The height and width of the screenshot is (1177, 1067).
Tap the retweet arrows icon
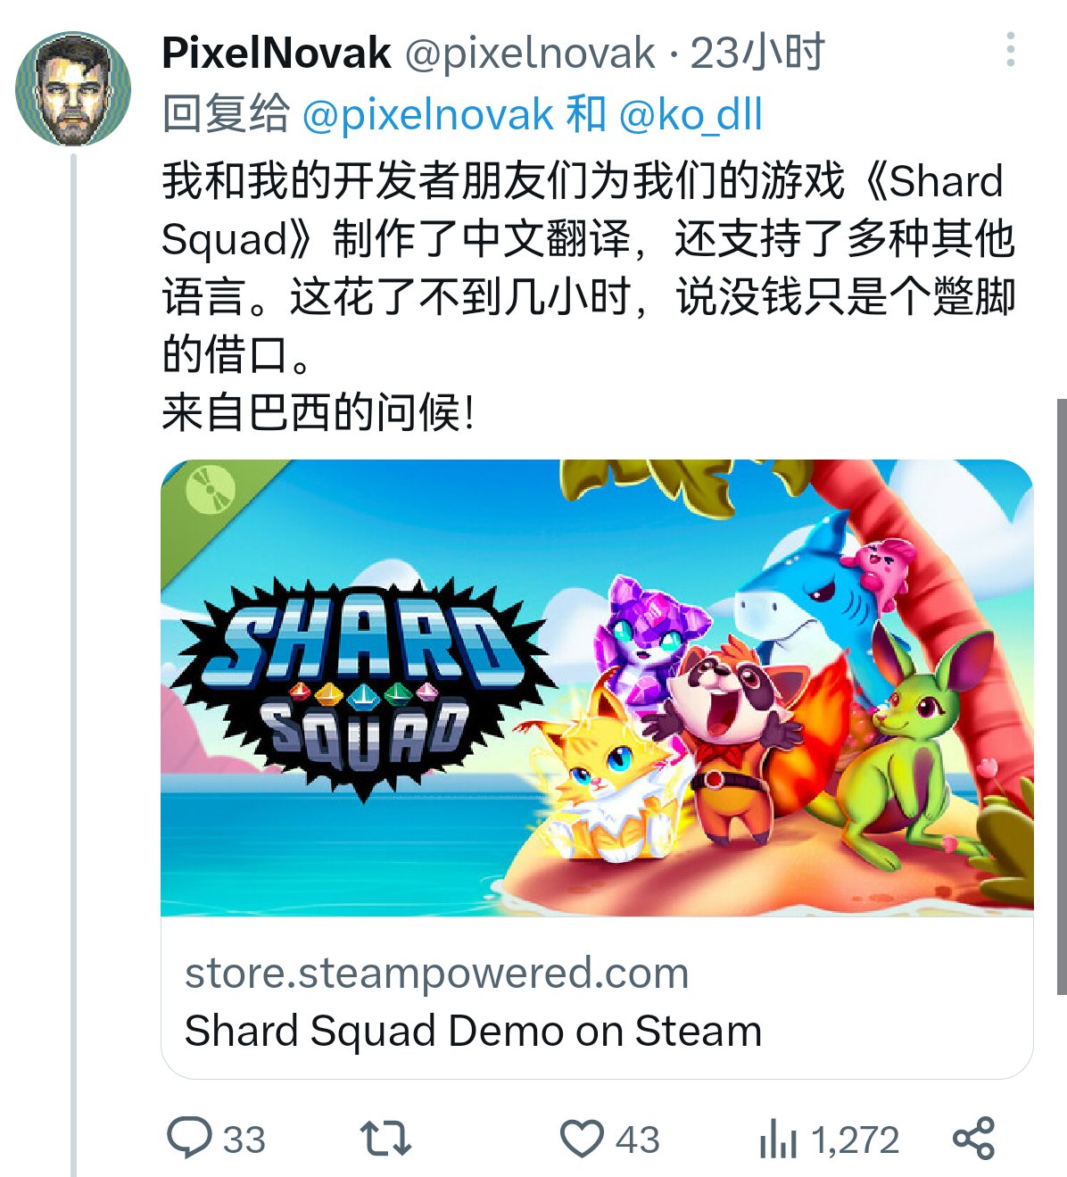(x=385, y=1139)
